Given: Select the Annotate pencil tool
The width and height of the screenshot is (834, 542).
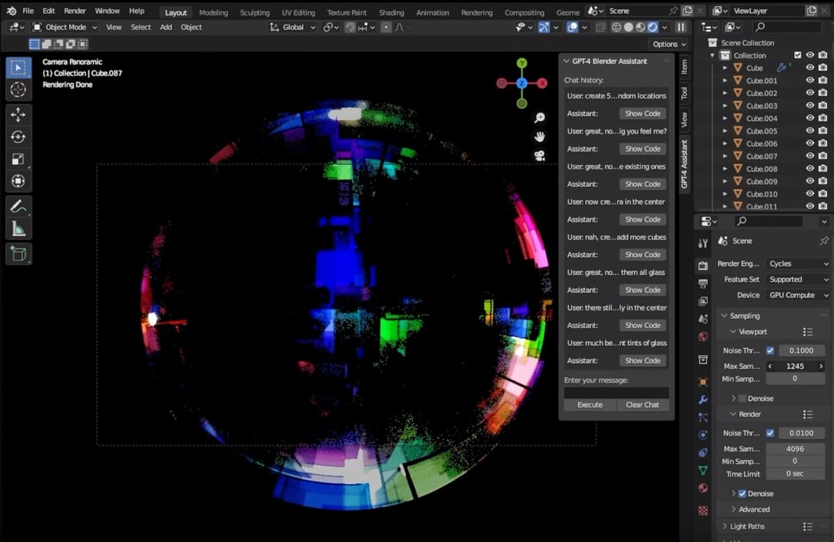Looking at the screenshot, I should click(x=18, y=206).
